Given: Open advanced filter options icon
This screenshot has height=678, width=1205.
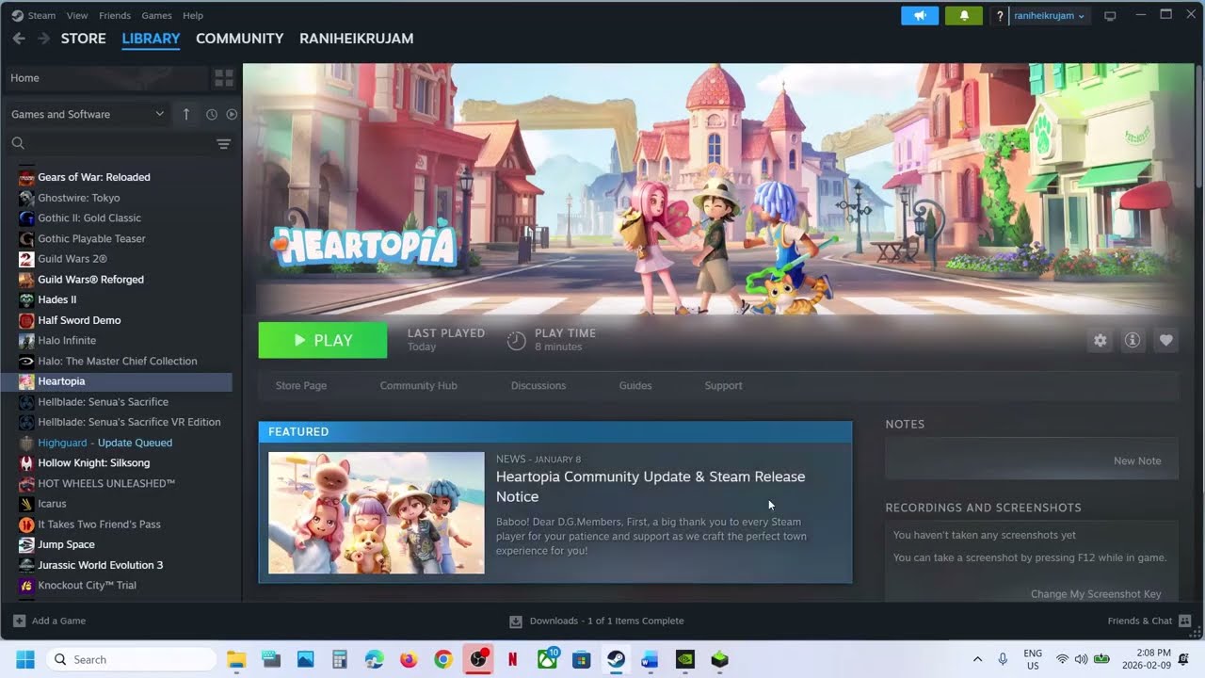Looking at the screenshot, I should click(x=223, y=143).
